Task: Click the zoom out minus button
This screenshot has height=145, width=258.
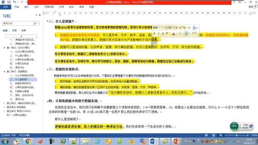Action: (x=226, y=135)
